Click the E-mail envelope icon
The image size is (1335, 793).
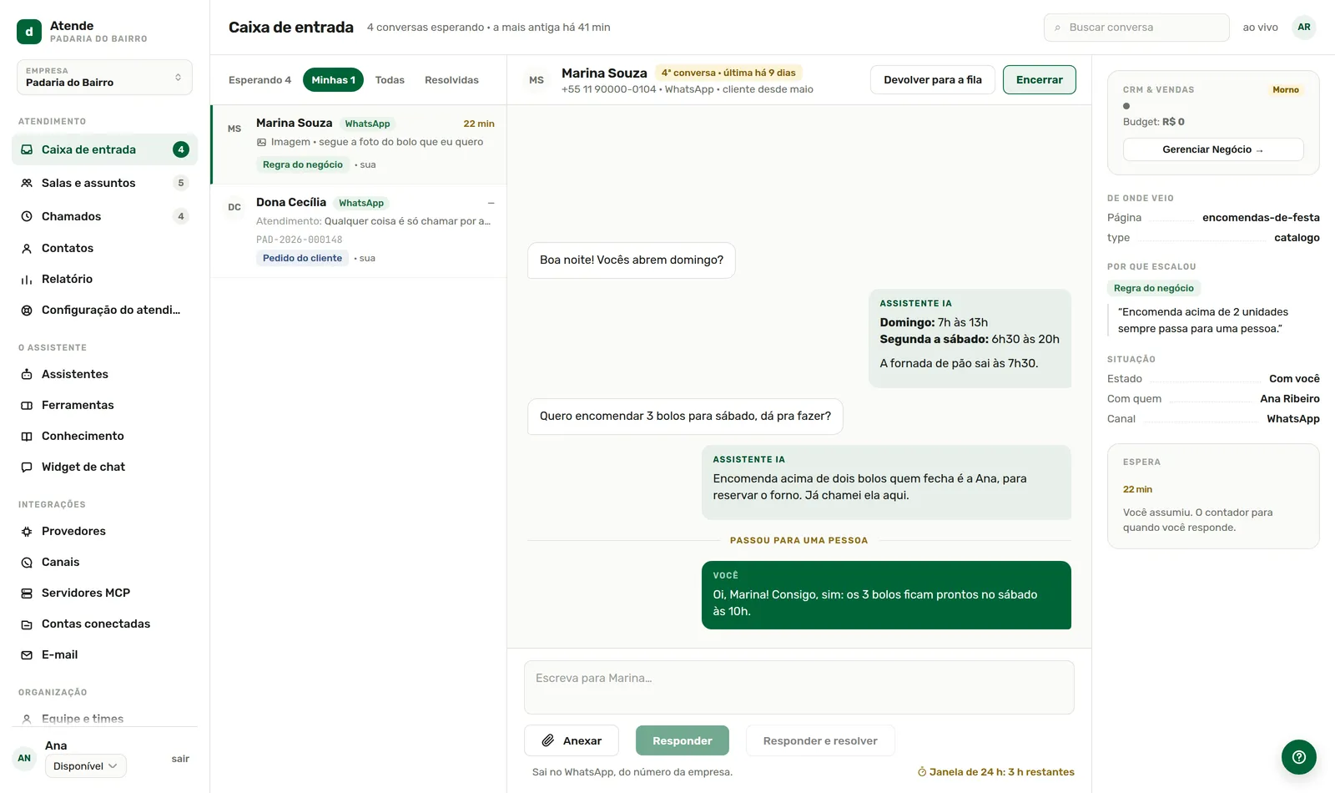click(27, 654)
